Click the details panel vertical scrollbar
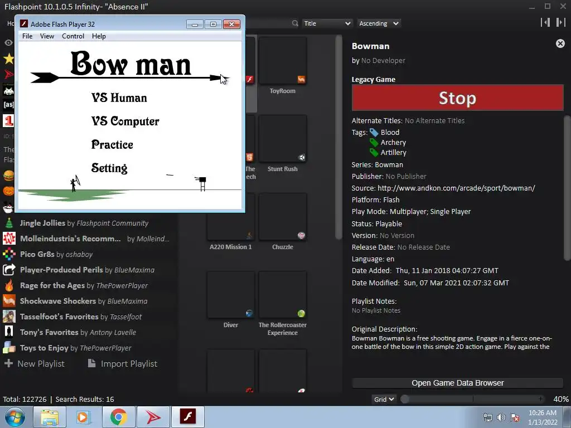 pyautogui.click(x=567, y=188)
